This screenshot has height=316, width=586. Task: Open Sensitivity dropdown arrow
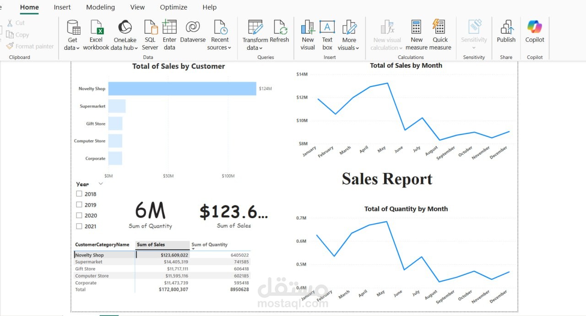coord(474,48)
